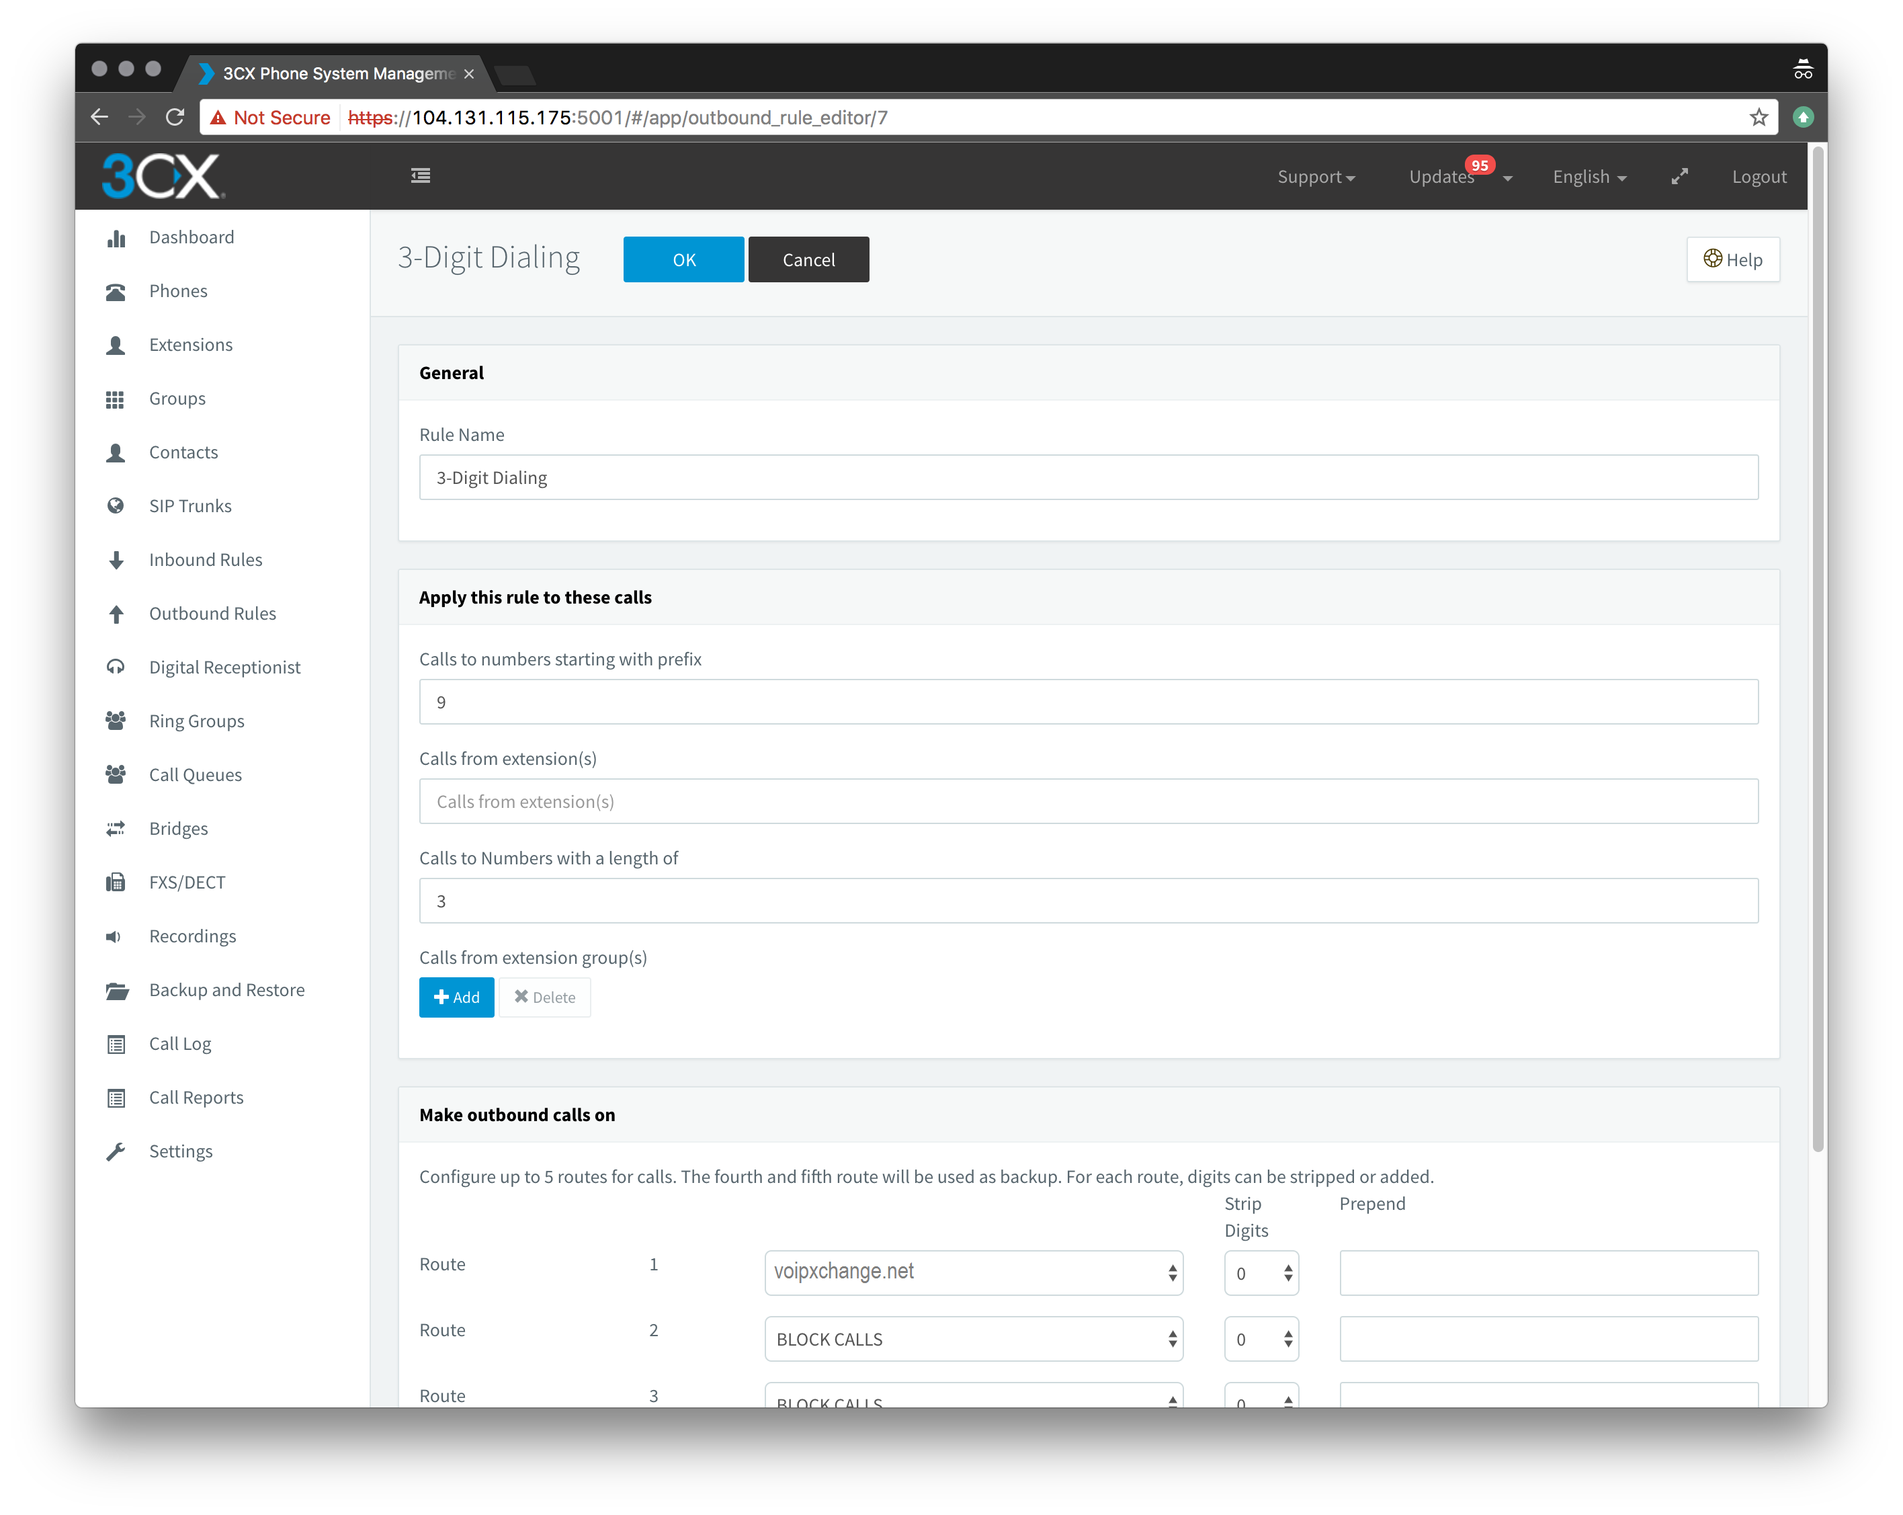Click the Call Log list icon
1903x1515 pixels.
[116, 1045]
